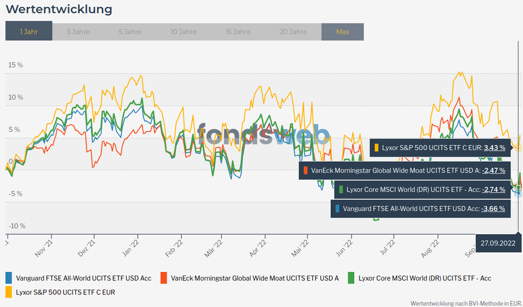Hide the Vanguard FTSE All-World series label

click(83, 278)
